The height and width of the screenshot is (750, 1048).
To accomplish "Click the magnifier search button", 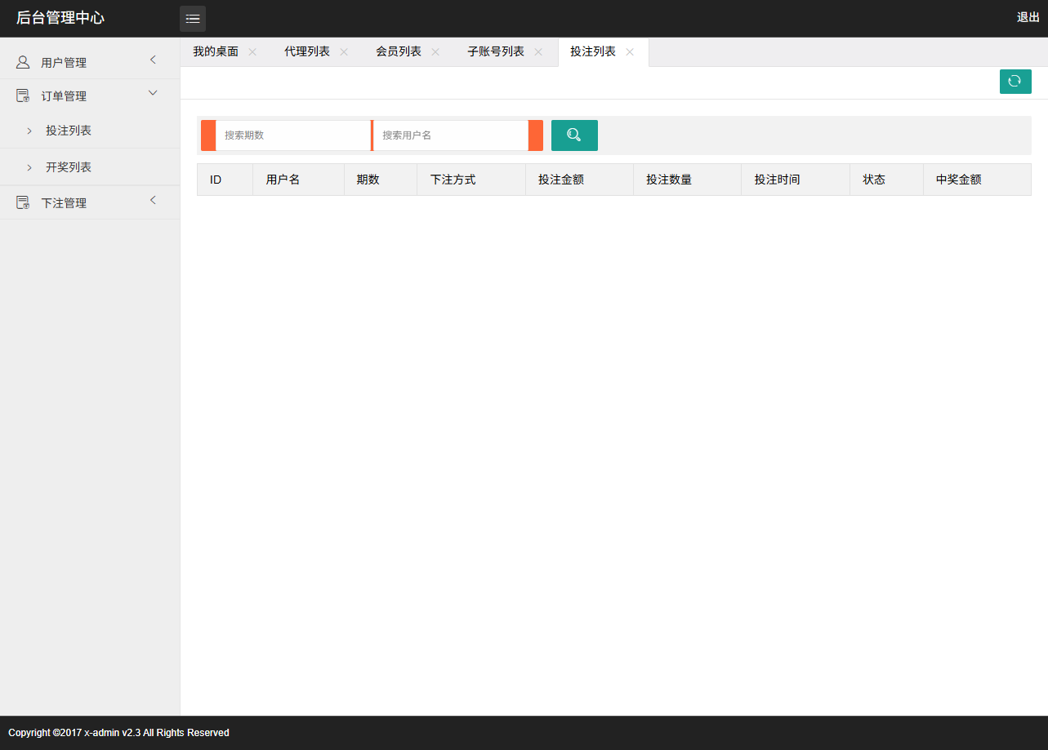I will pyautogui.click(x=574, y=135).
